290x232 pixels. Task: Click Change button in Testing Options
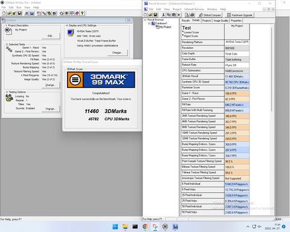tap(51, 109)
